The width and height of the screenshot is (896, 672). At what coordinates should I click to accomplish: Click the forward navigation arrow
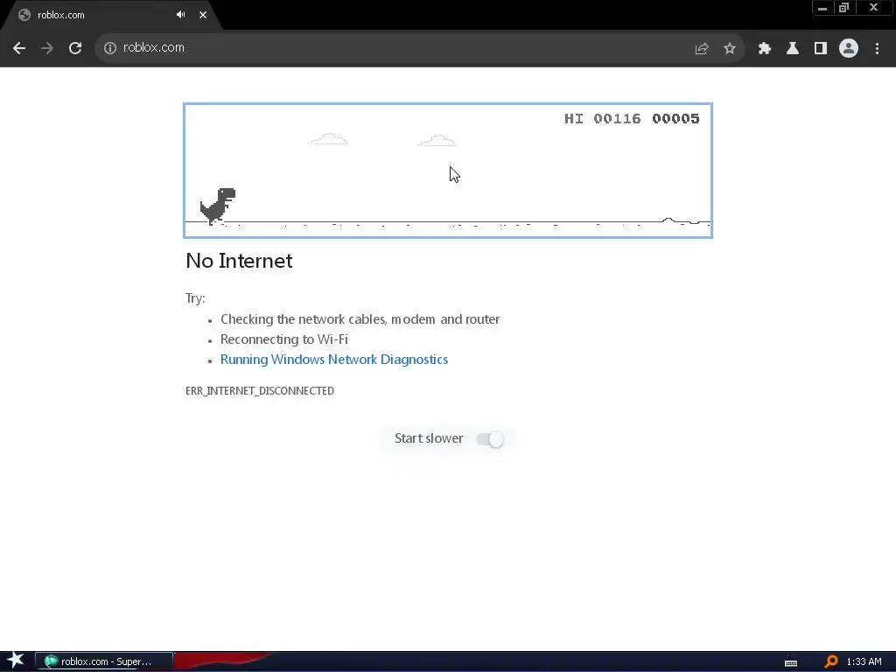(x=47, y=49)
